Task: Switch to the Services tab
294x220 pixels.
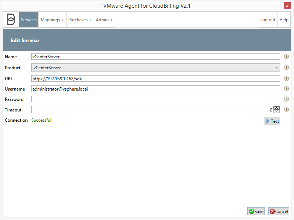Action: (28, 19)
